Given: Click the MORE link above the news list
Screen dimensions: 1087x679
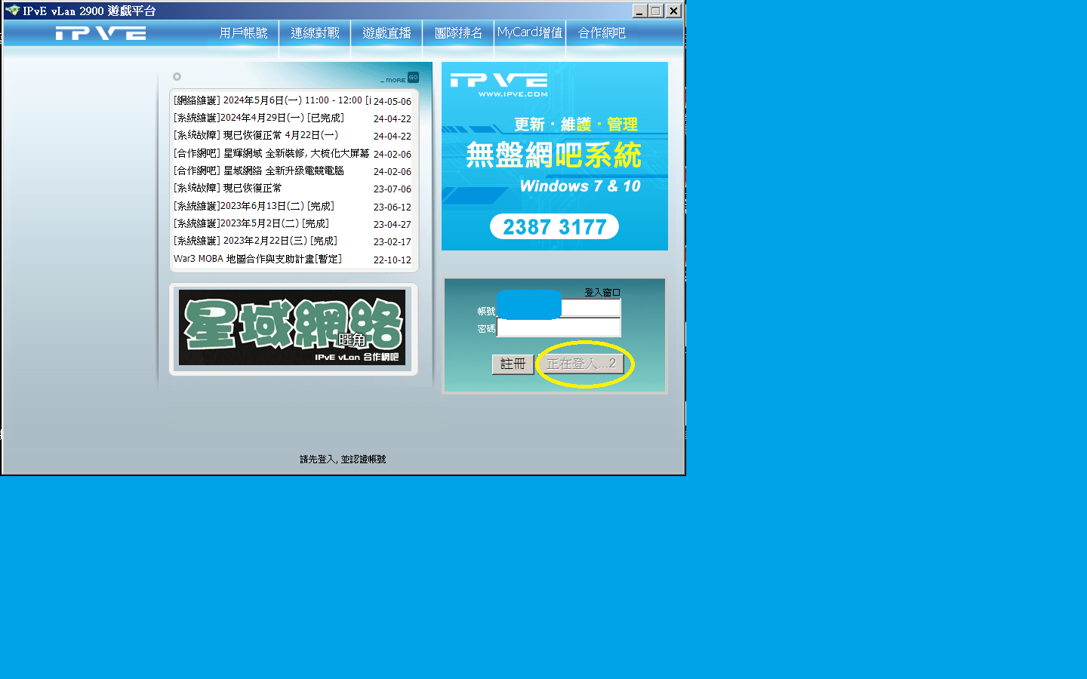Looking at the screenshot, I should click(x=393, y=80).
